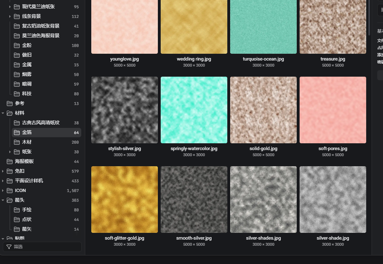Click the folder icon beside 莫兰迪色海报背景
Screen dimensions: 383x264
point(17,36)
